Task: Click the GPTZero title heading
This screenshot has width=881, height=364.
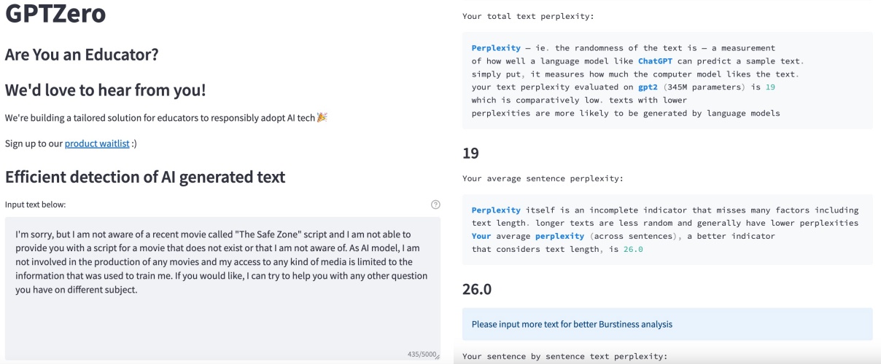Action: (55, 14)
